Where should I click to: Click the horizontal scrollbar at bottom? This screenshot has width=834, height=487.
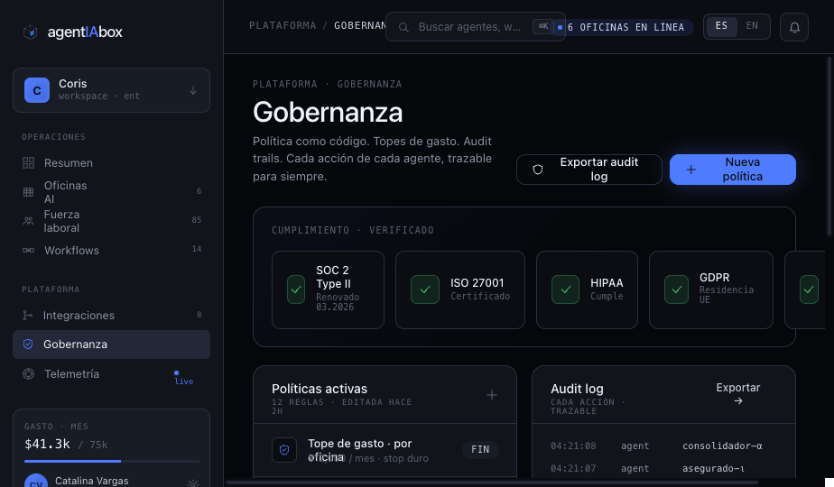(492, 482)
